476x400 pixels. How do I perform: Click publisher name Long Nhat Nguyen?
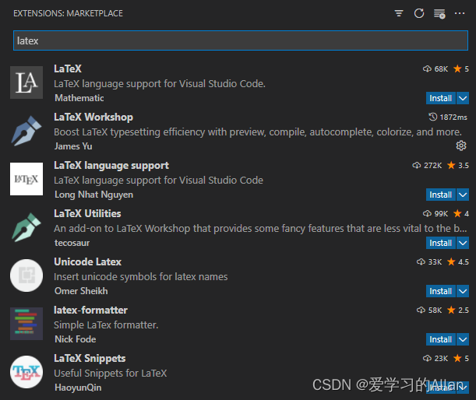pos(93,195)
